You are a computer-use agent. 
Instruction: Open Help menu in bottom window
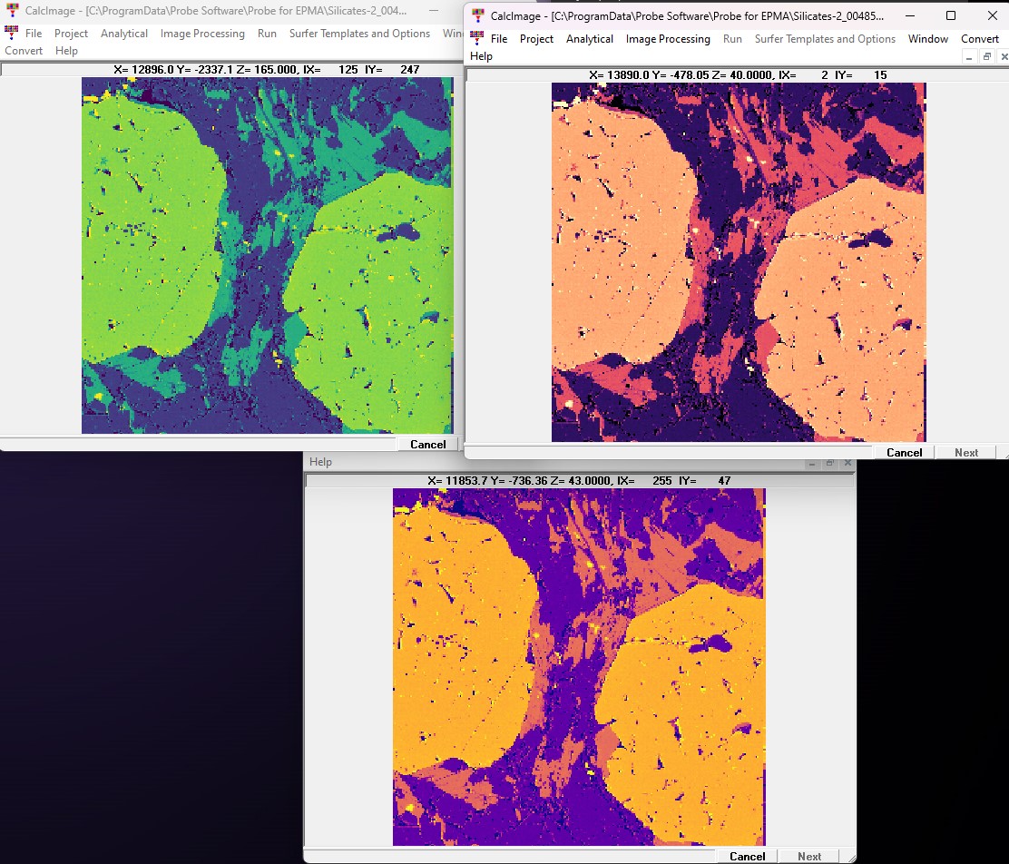point(320,462)
